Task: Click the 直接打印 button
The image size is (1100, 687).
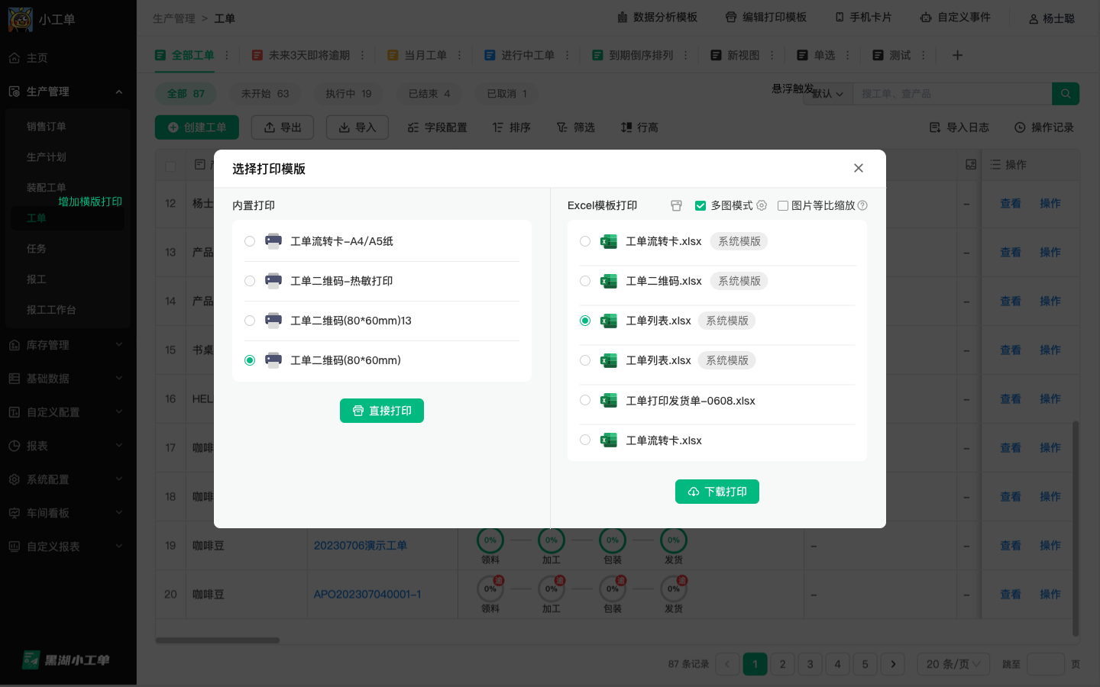Action: (382, 411)
